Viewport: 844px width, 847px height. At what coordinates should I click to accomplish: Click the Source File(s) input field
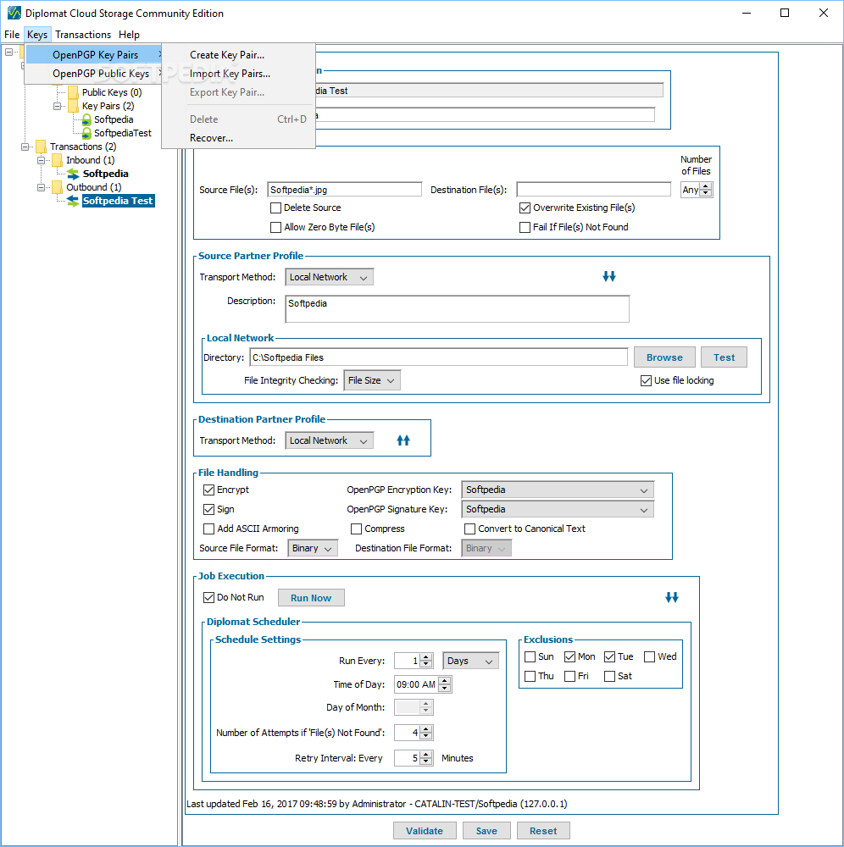[344, 190]
